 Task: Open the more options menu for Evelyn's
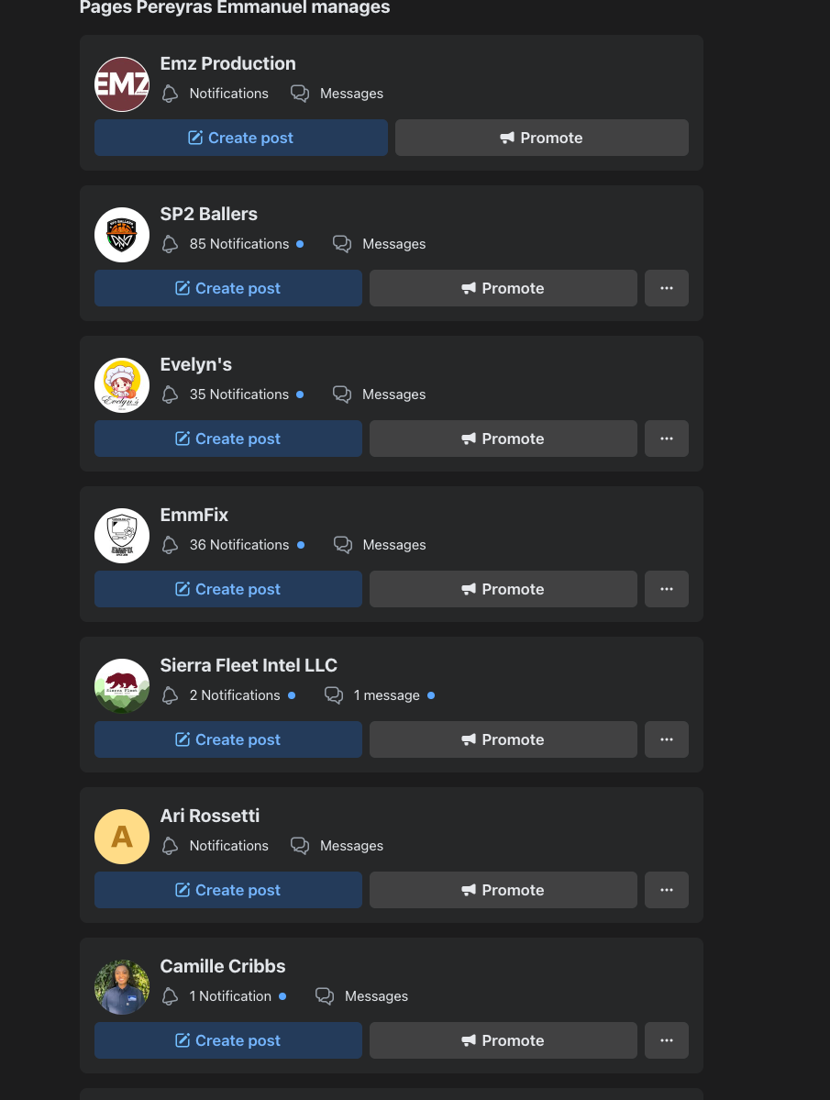tap(667, 439)
